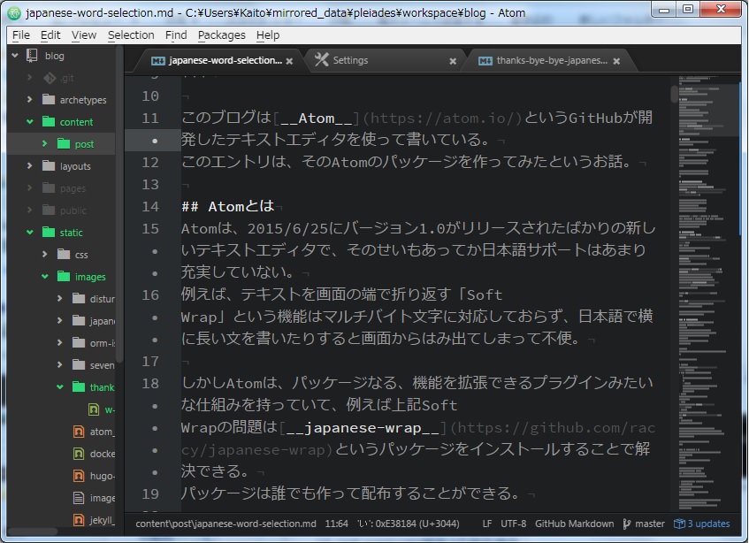Click the image file icon beside docke
This screenshot has width=749, height=543.
(x=79, y=453)
